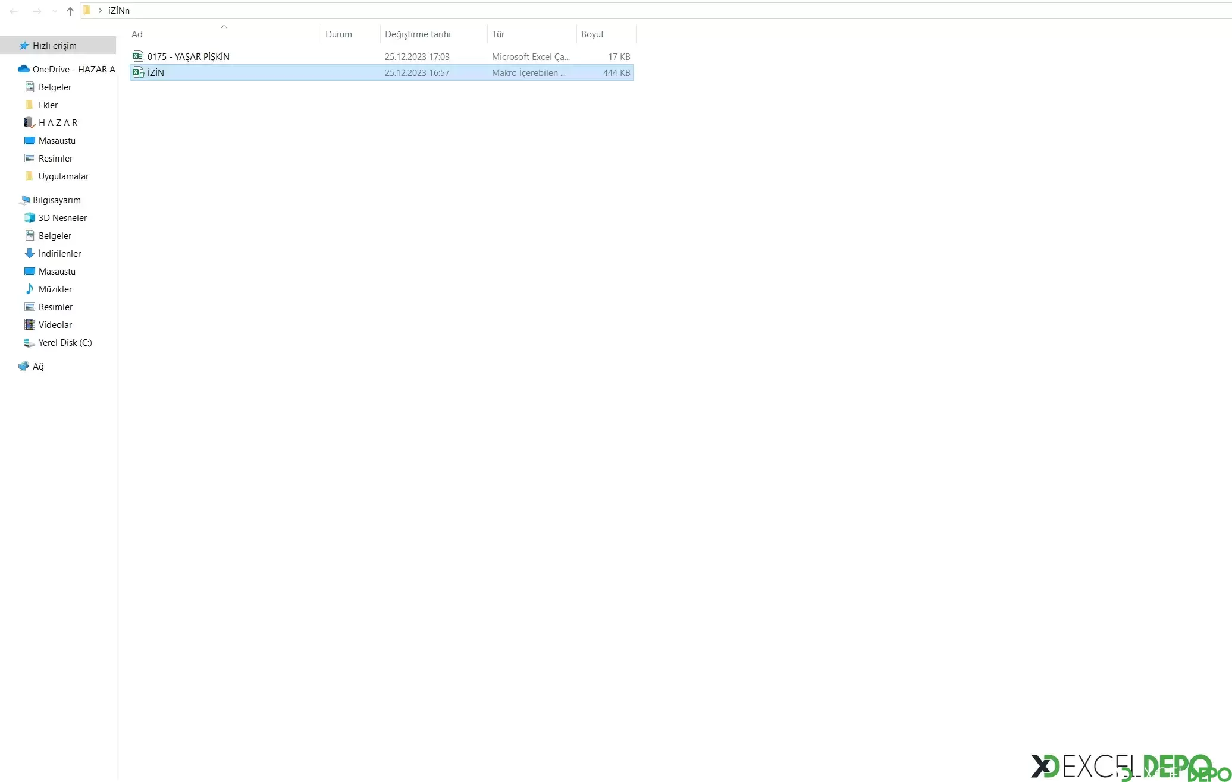Click Resimler picture icon under Bilgisayarım
Screen dimensions: 1232x782
[29, 307]
